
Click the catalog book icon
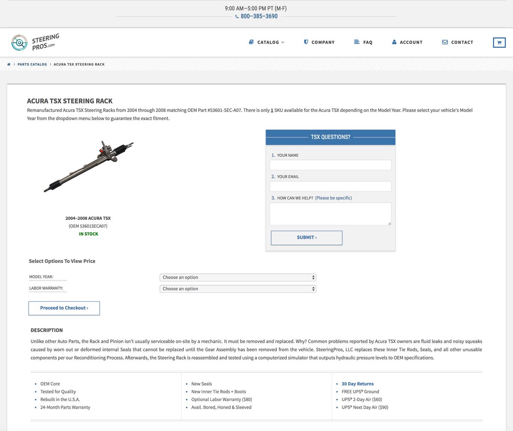[x=251, y=42]
